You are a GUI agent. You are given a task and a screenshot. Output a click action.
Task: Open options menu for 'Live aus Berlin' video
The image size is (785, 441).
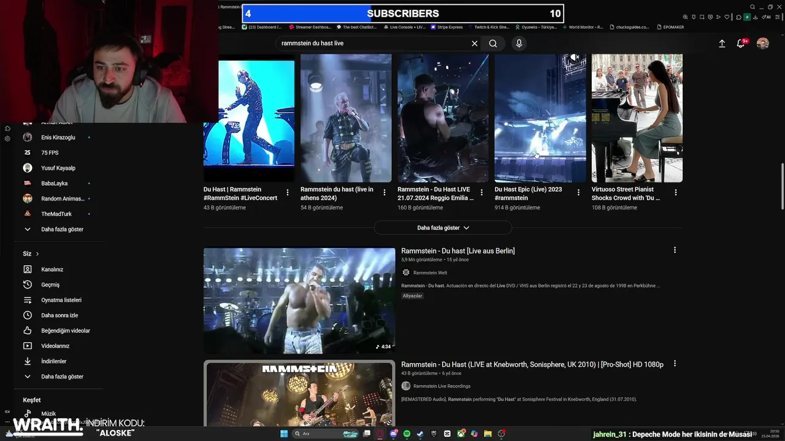675,250
